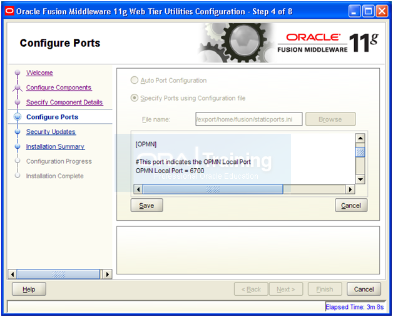This screenshot has width=393, height=317.
Task: Click the Oracle icon in title bar
Action: [x=9, y=11]
